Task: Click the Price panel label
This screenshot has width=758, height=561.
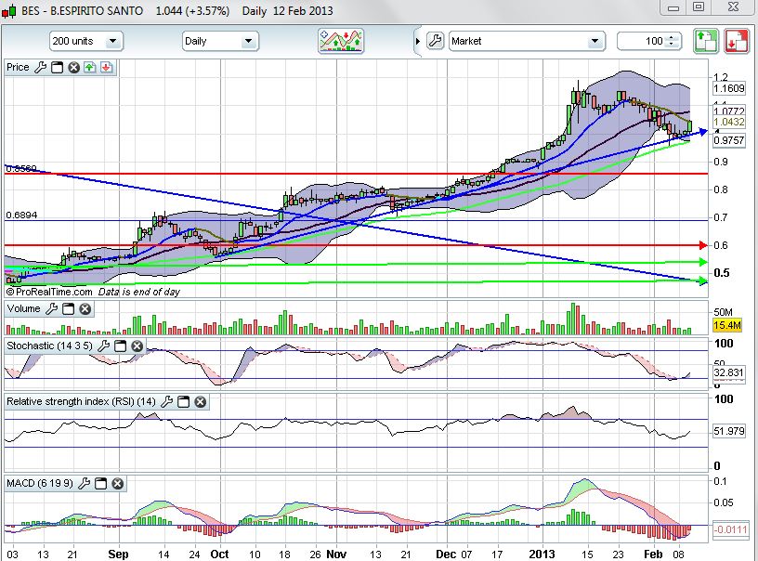Action: click(x=18, y=67)
